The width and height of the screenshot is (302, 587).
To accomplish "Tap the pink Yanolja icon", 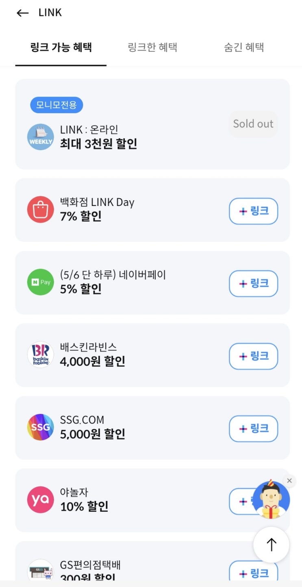I will (41, 499).
